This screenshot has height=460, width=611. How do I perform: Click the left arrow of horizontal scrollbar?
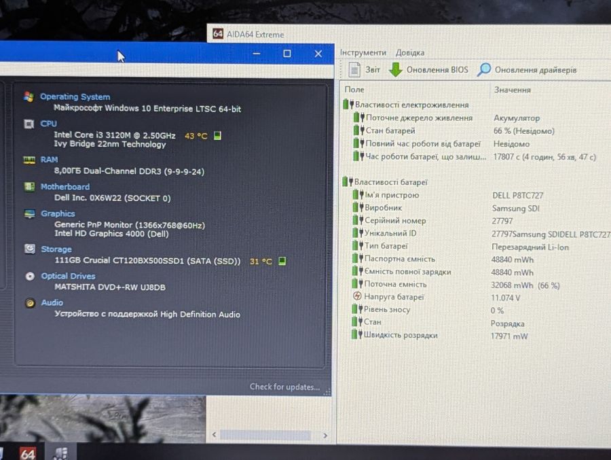[215, 435]
